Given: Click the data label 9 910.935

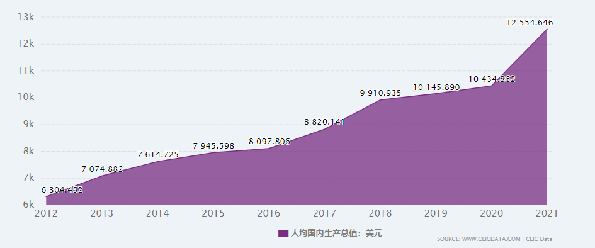Looking at the screenshot, I should [x=380, y=93].
